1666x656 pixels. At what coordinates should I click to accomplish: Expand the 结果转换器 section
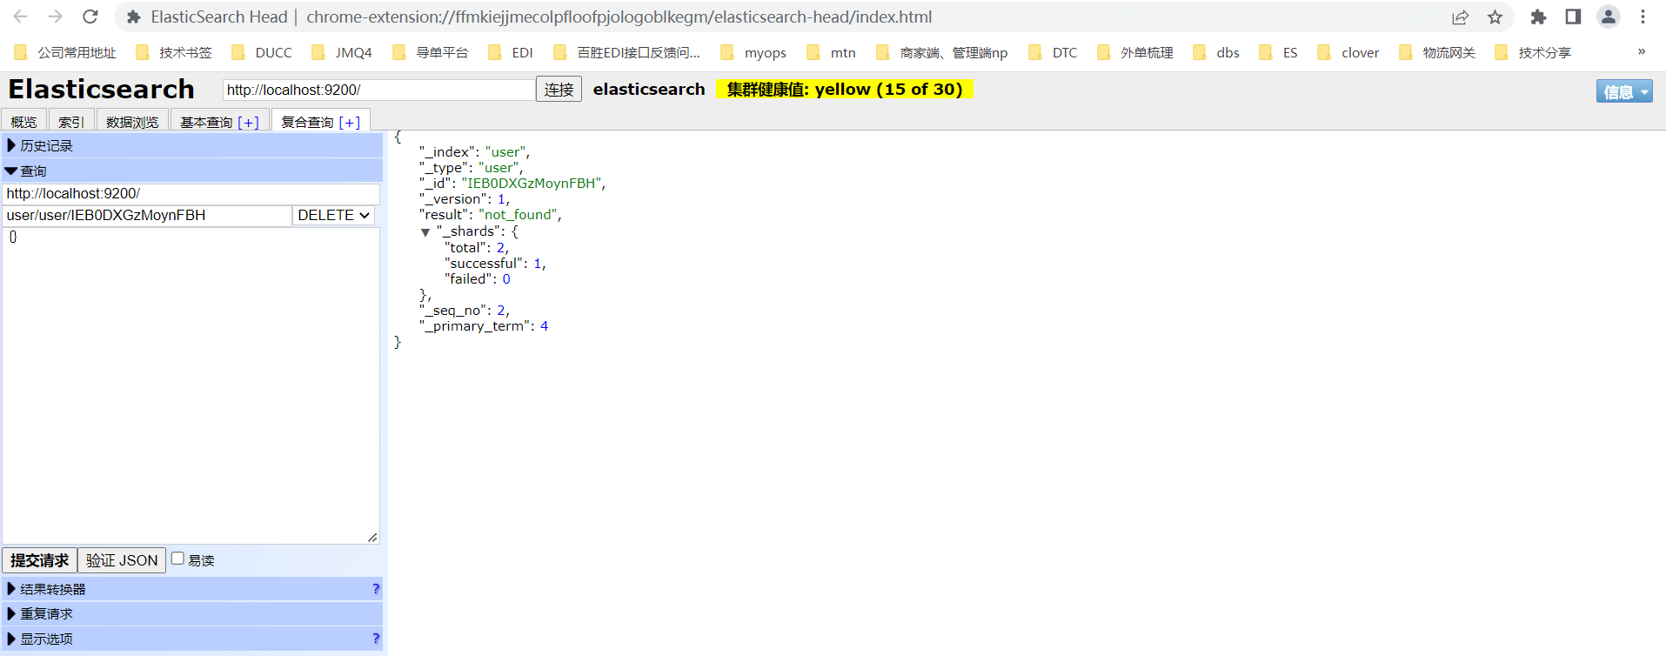(x=191, y=589)
